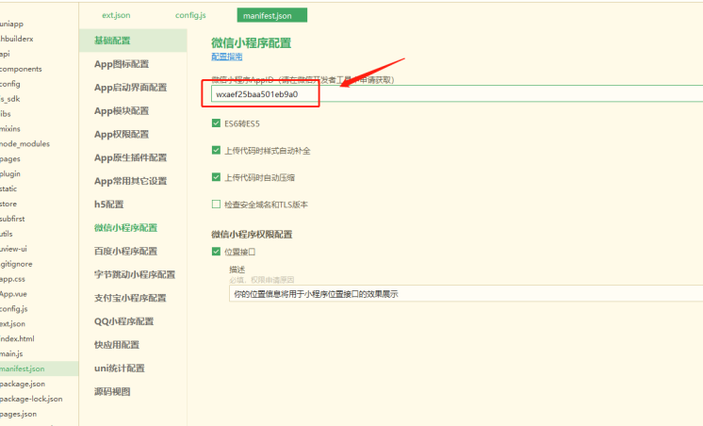Open App启动界面配置 section

pos(130,88)
